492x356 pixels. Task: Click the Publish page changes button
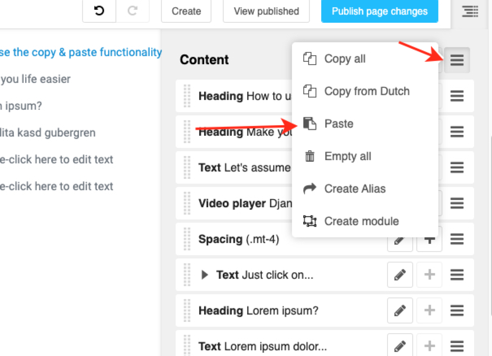pyautogui.click(x=379, y=11)
